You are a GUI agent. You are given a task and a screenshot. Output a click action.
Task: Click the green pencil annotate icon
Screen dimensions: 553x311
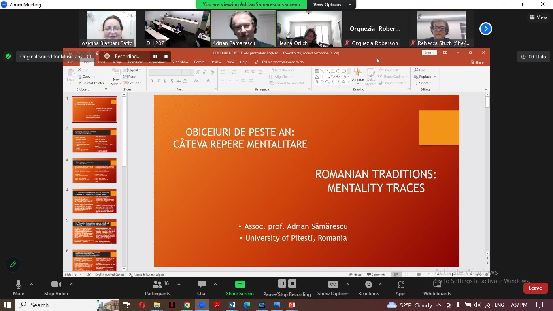click(13, 264)
